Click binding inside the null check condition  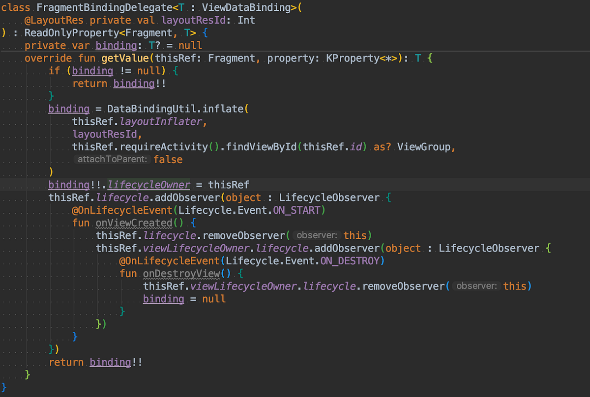tap(92, 71)
